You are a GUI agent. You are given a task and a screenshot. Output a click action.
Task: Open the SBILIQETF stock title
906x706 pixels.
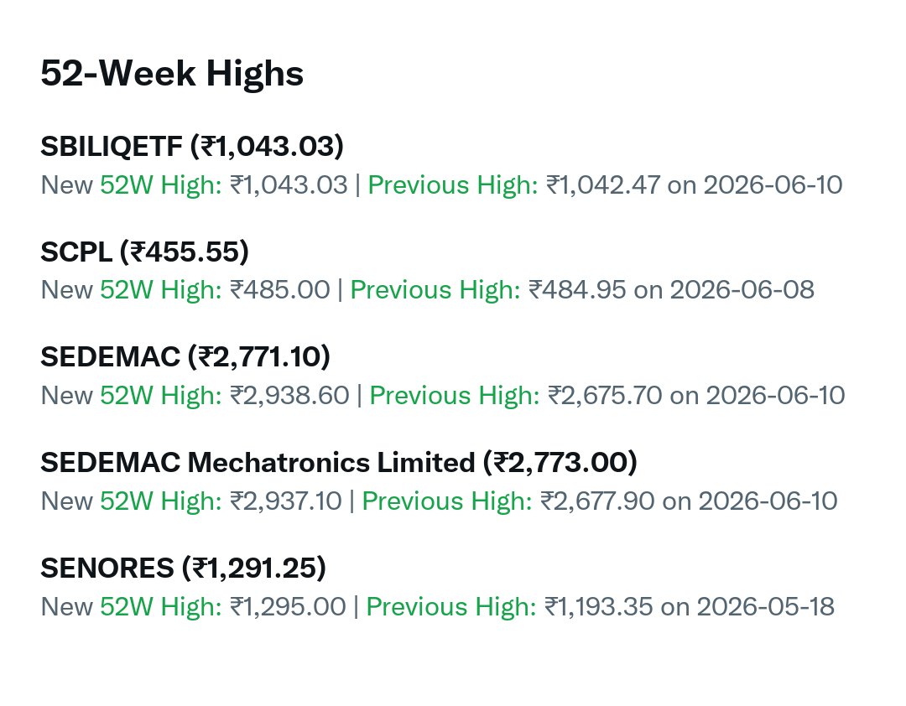(192, 146)
